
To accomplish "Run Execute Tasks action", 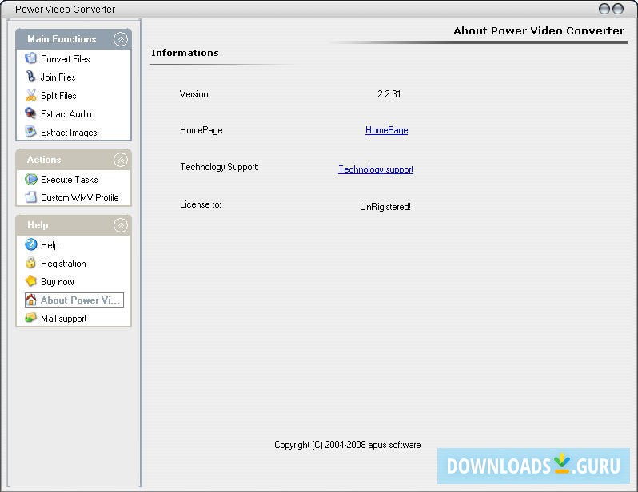I will point(70,180).
